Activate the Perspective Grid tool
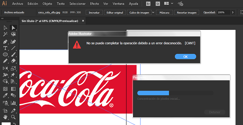Viewport: 243px width, 125px height. [13, 81]
